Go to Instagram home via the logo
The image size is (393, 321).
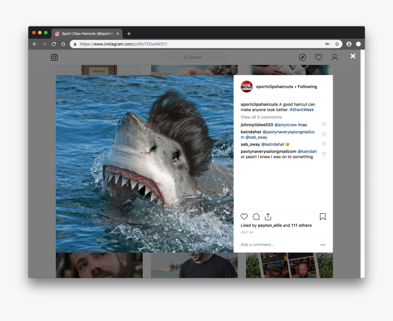point(54,58)
